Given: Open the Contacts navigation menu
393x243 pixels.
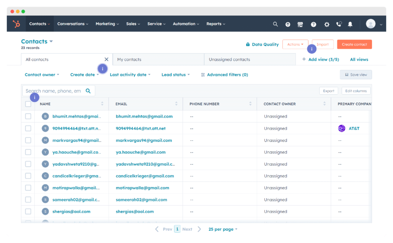Looking at the screenshot, I should pos(40,24).
